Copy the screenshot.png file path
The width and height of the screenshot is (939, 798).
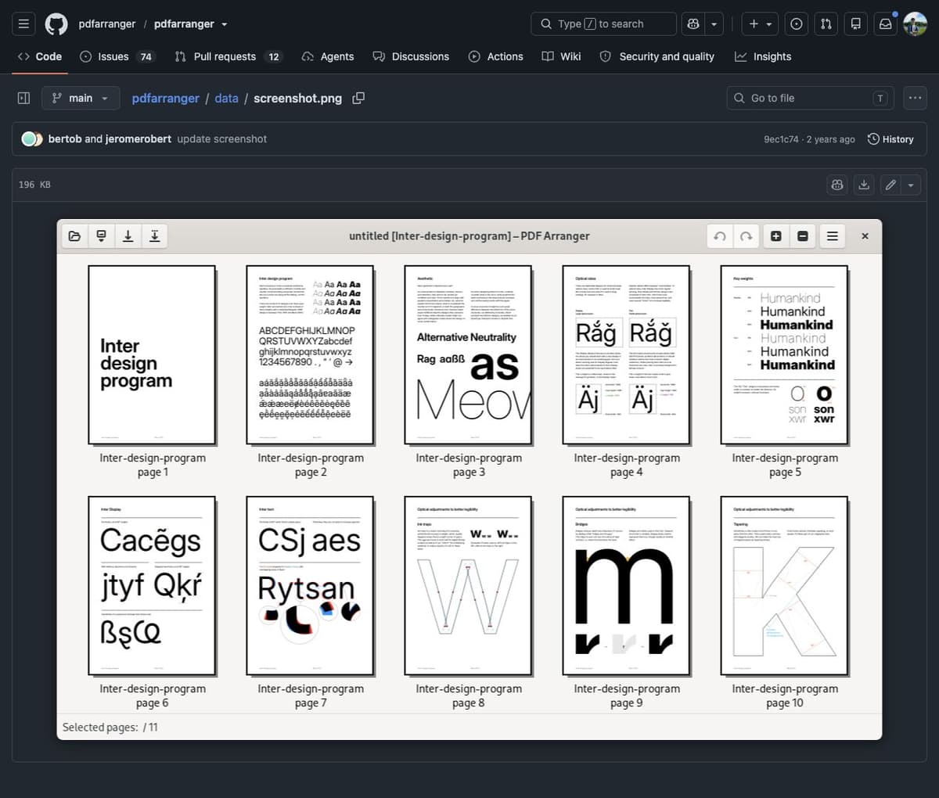tap(358, 99)
